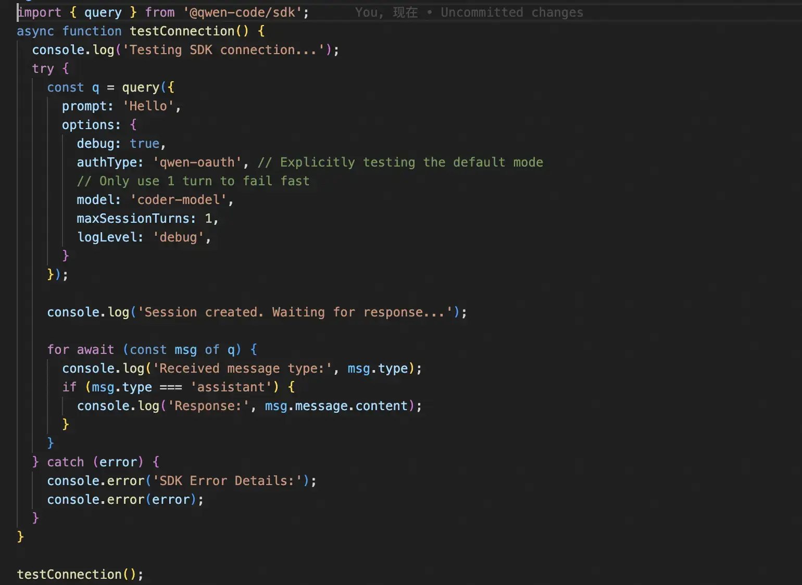Image resolution: width=802 pixels, height=585 pixels.
Task: Click the 'Received message type:' string
Action: point(242,368)
